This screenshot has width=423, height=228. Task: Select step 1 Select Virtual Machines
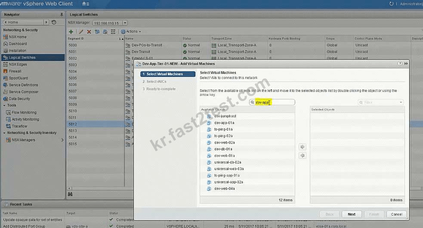click(168, 74)
